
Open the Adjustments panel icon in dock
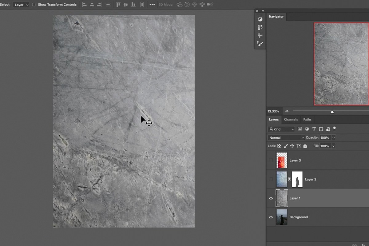click(x=260, y=19)
